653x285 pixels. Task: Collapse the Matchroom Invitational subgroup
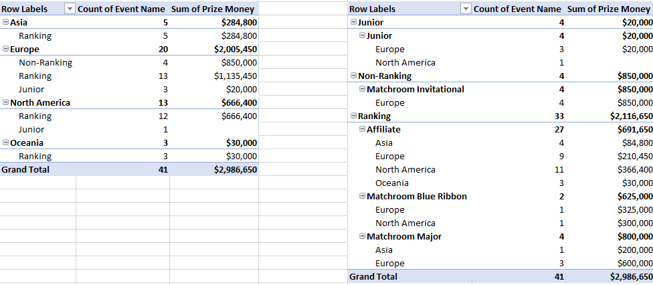click(363, 90)
